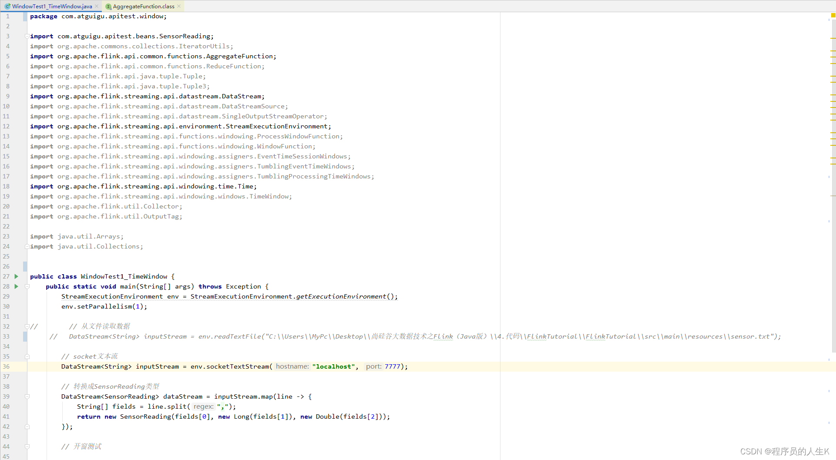Click the SingleOutputStreamOperator import line
This screenshot has height=460, width=836.
178,116
